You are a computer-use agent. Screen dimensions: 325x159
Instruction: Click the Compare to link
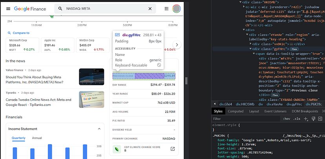coord(18,33)
